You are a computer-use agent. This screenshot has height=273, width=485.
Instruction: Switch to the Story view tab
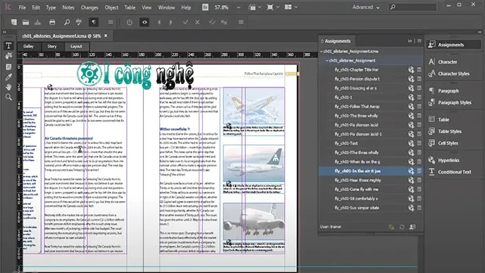[52, 47]
